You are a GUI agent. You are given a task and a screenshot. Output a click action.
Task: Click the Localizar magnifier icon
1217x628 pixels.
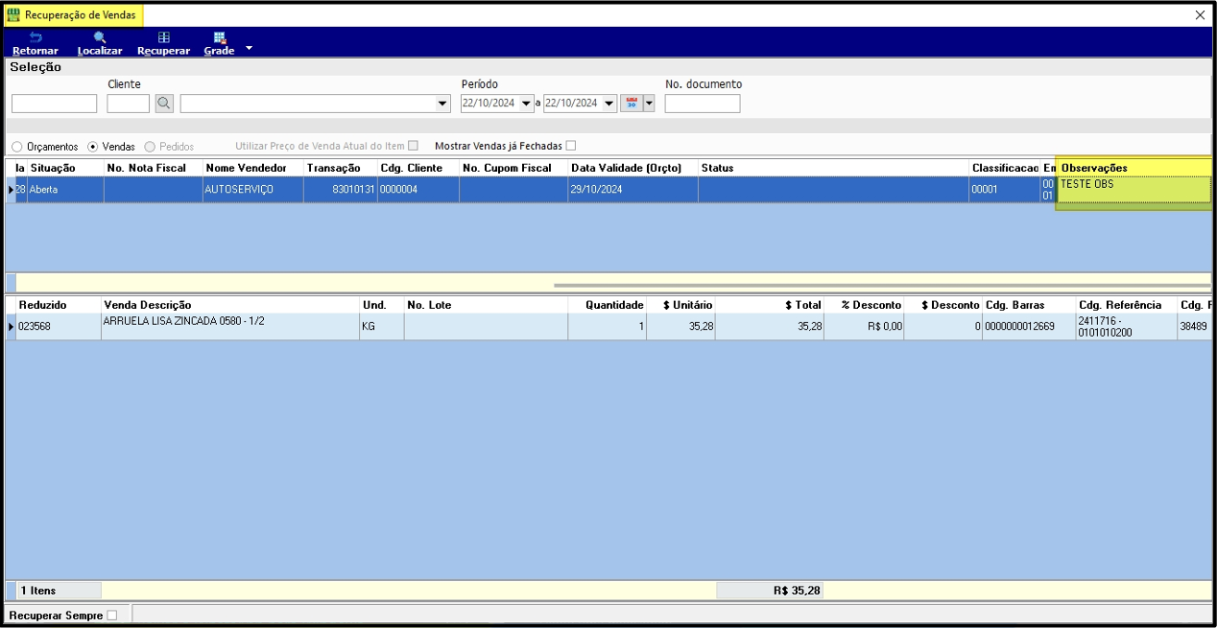[x=100, y=37]
